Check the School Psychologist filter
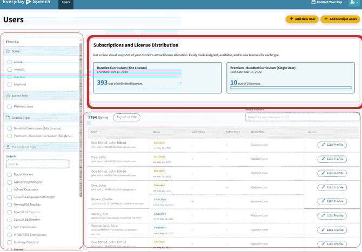Image resolution: width=362 pixels, height=252 pixels. pyautogui.click(x=10, y=182)
